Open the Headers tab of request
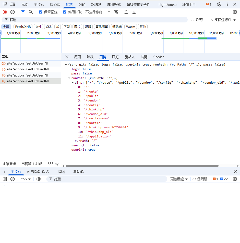Screen dimensions: 240x243 77,57
